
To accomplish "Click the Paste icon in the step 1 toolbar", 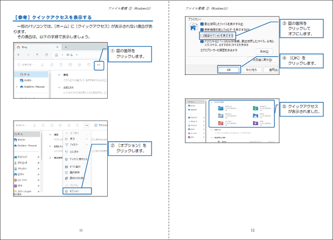I will point(61,64).
